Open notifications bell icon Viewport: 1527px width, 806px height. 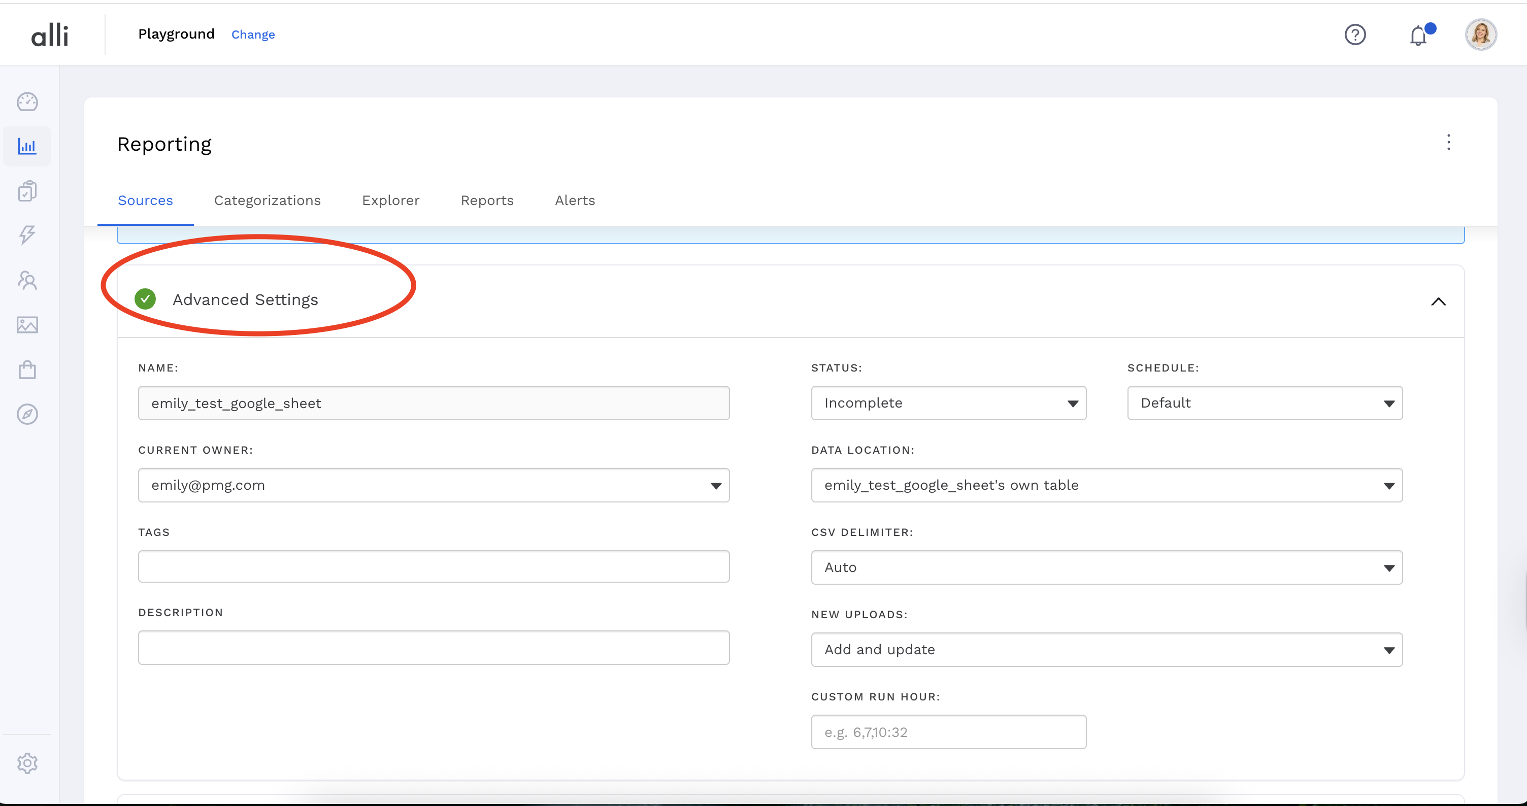[x=1418, y=36]
